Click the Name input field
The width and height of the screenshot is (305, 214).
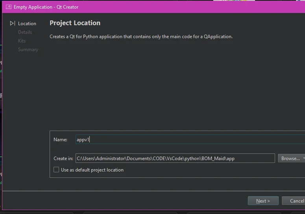190,139
